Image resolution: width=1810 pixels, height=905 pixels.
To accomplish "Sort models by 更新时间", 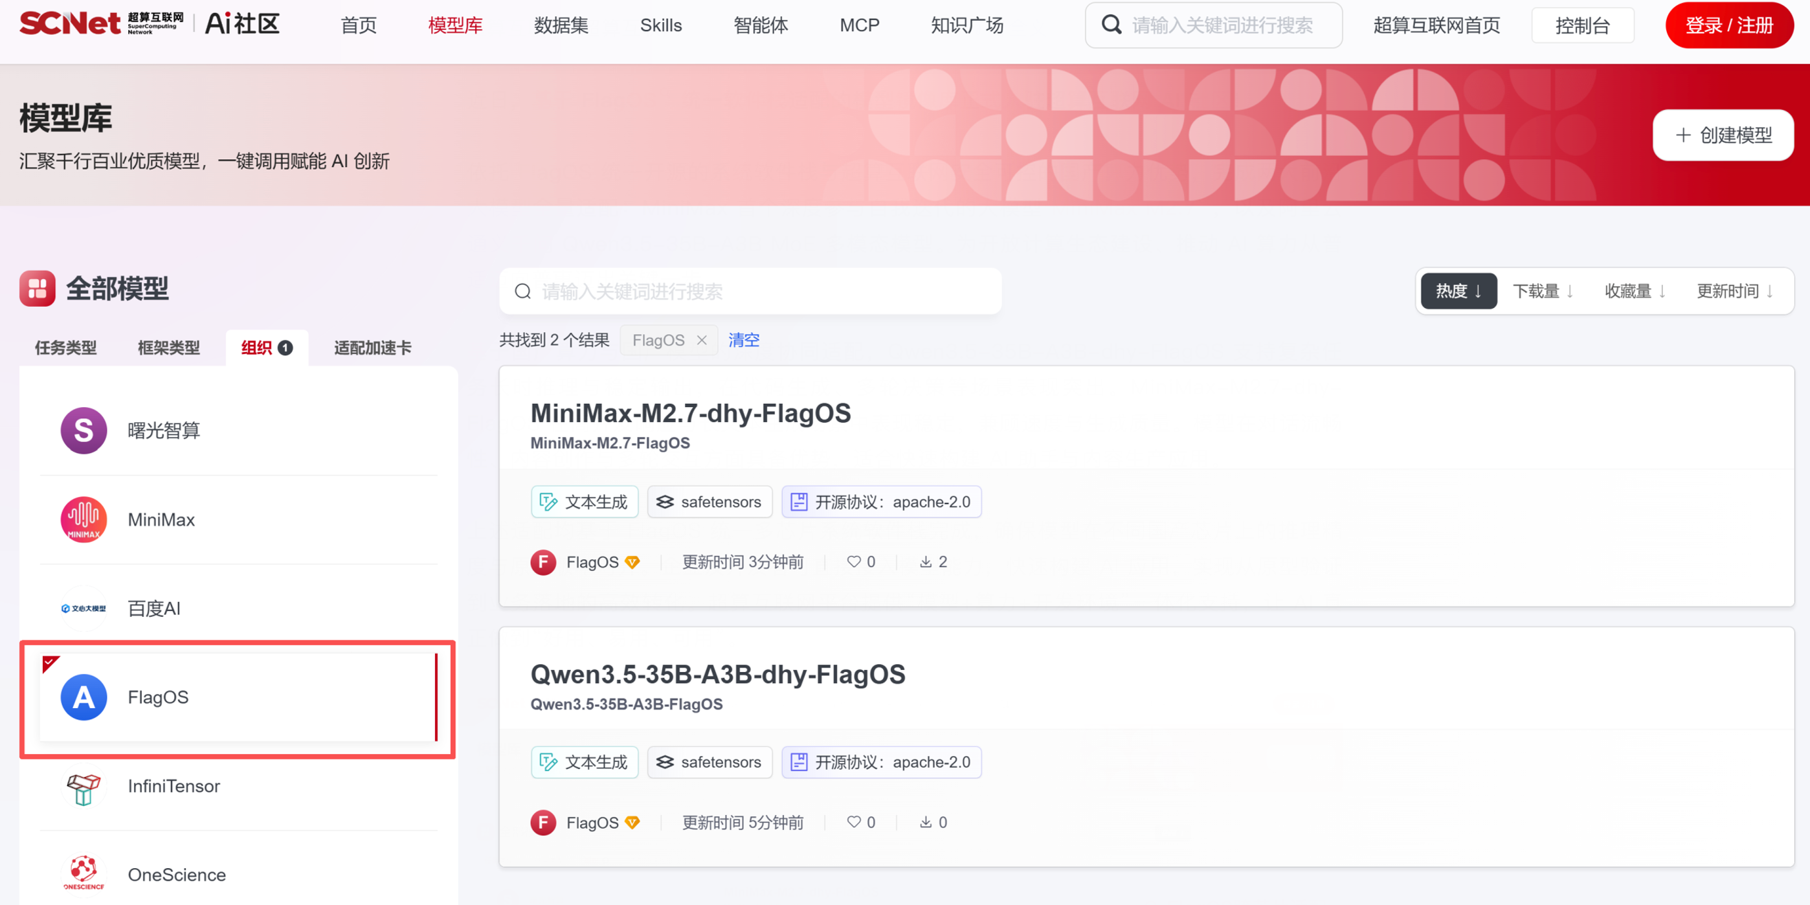I will point(1735,291).
